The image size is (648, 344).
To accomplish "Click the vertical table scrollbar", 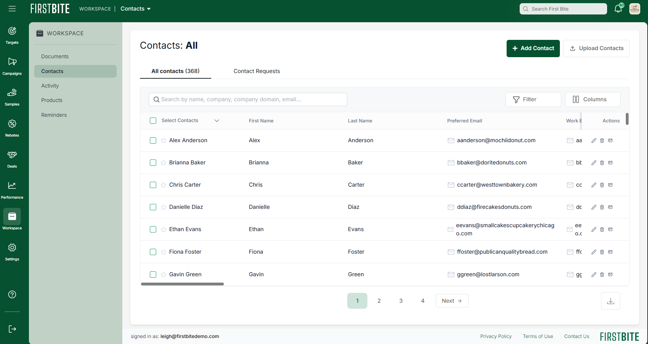I will pyautogui.click(x=627, y=119).
